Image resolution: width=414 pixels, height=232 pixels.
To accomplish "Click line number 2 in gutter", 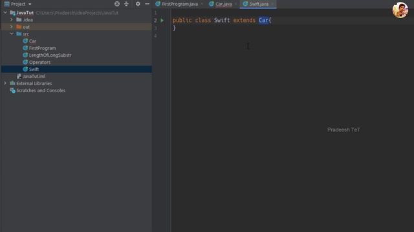I will 155,20.
